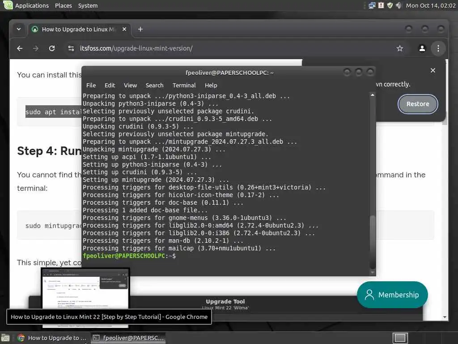458x344 pixels.
Task: Open the System menu in top panel
Action: point(88,5)
